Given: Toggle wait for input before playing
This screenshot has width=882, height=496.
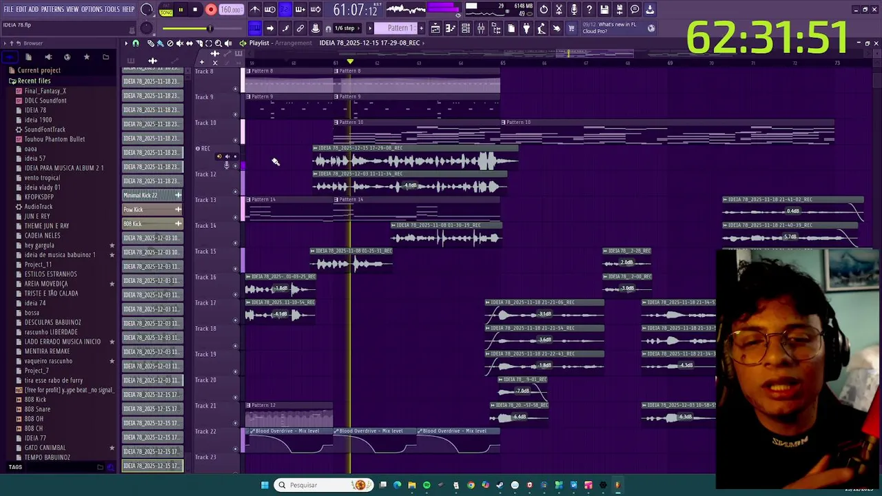Looking at the screenshot, I should pyautogui.click(x=270, y=10).
